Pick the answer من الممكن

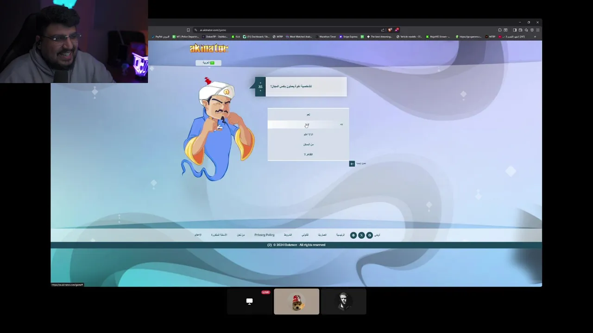[x=308, y=144]
